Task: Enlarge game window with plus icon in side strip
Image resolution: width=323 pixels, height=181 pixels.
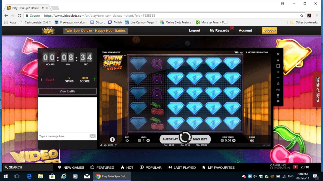Action: coord(278,72)
